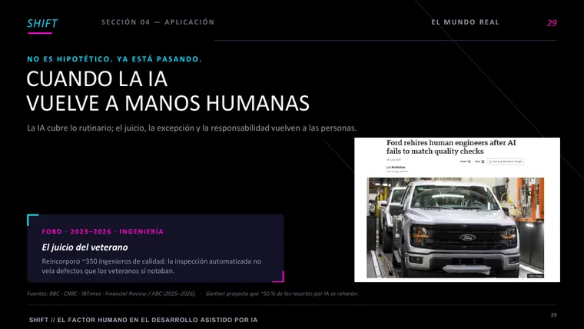Click the Ford truck assembly-line photo
Image resolution: width=584 pixels, height=329 pixels.
[x=455, y=228]
